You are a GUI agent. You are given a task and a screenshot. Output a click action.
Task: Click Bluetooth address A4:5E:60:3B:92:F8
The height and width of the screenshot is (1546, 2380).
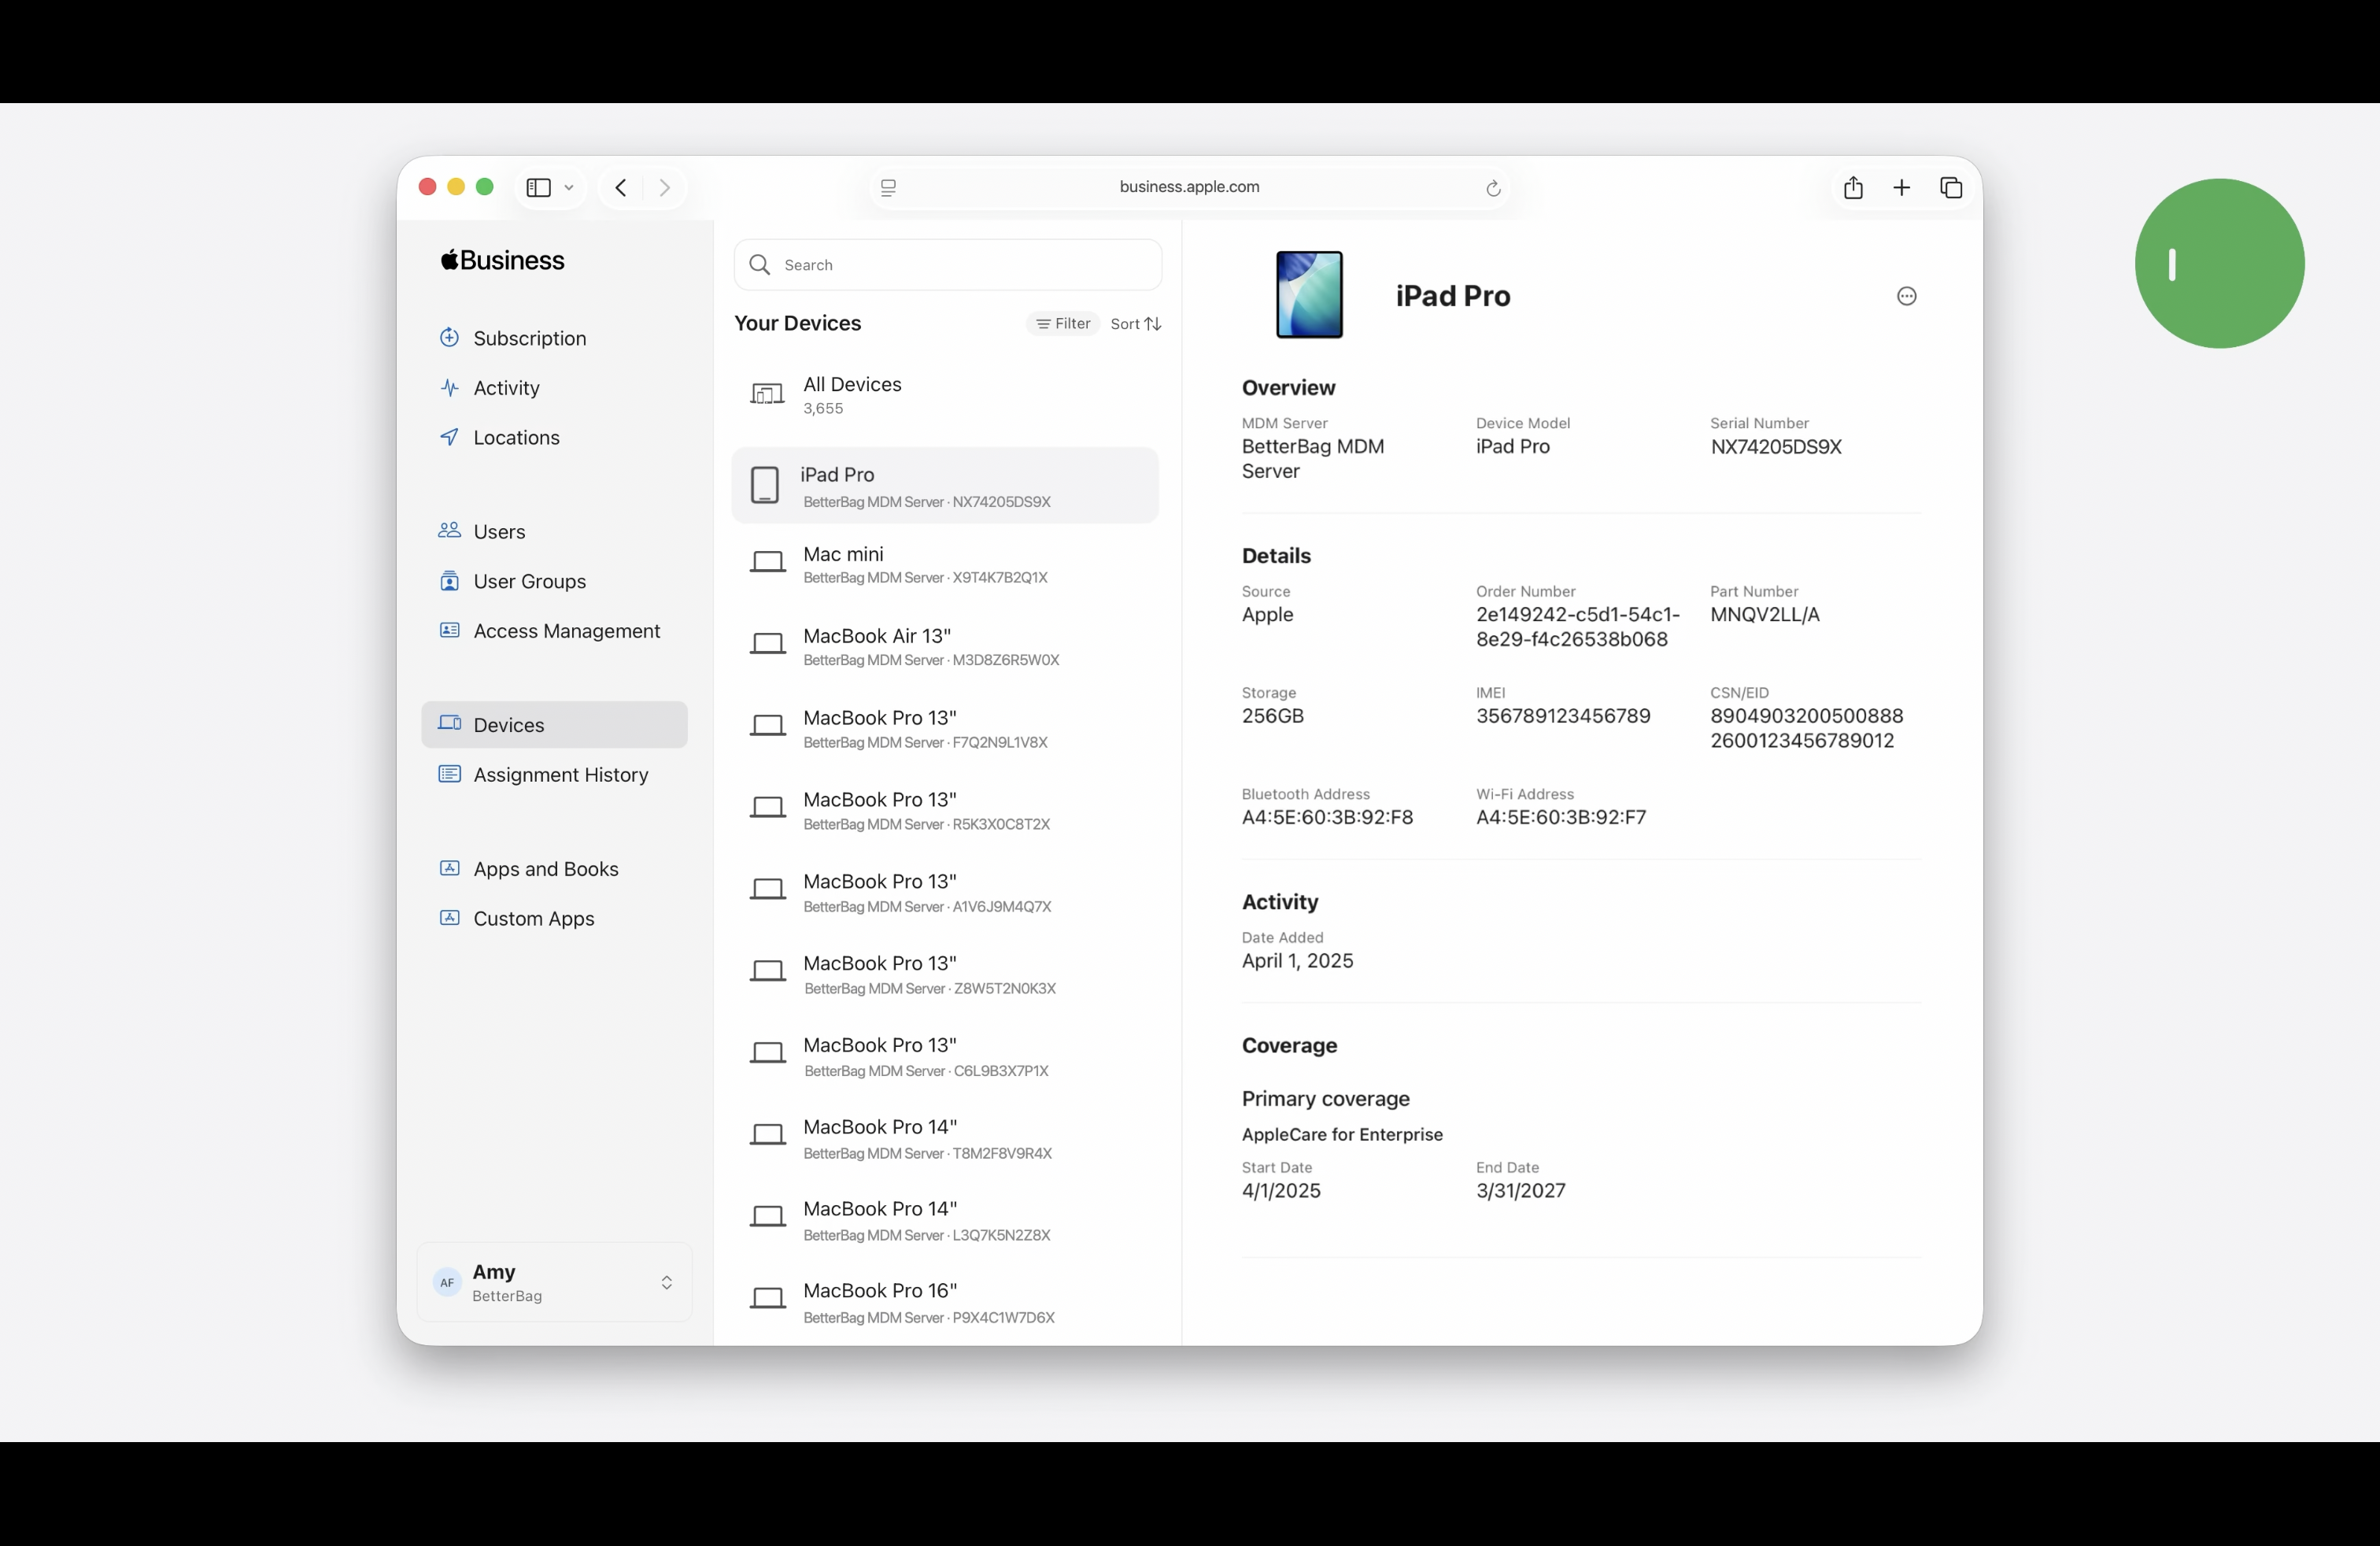1327,817
